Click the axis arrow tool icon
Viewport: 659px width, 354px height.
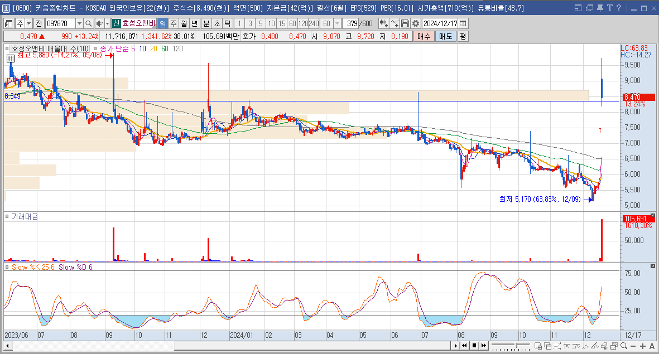click(x=566, y=346)
